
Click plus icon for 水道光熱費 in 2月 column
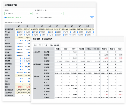pos(18,46)
